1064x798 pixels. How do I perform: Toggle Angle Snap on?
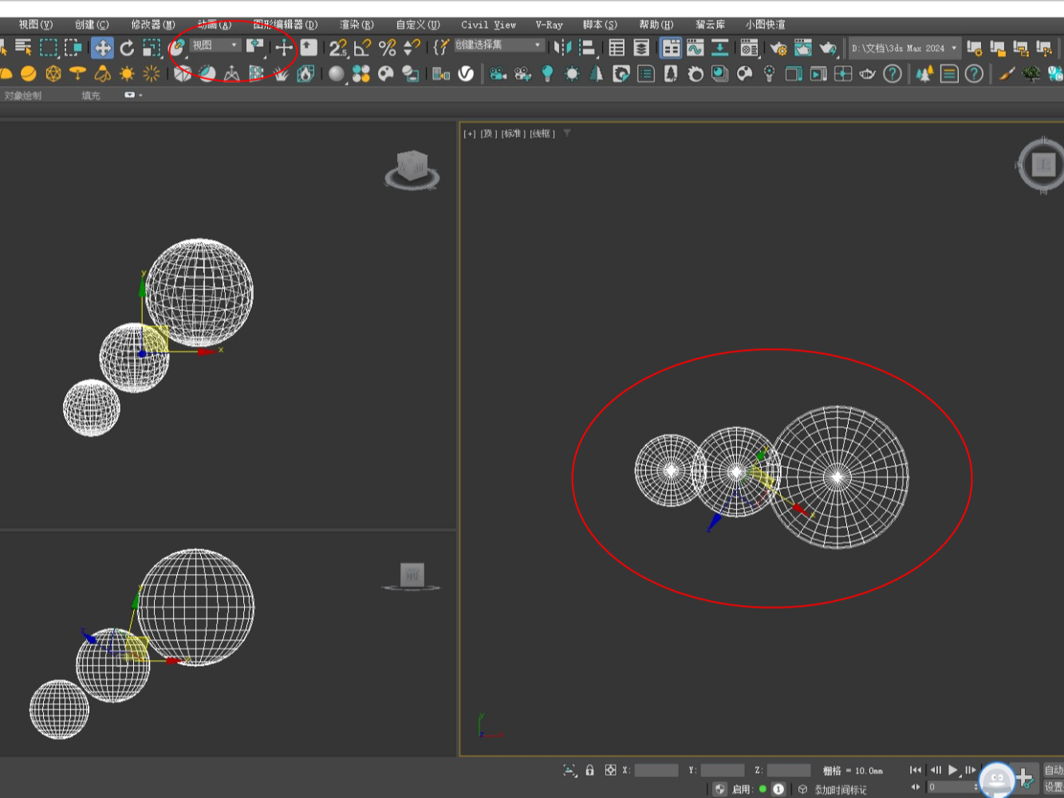pos(361,48)
